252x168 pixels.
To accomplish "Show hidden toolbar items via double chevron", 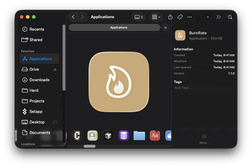I will 218,17.
